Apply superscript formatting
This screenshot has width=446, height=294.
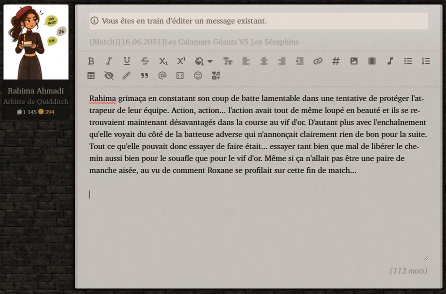181,61
